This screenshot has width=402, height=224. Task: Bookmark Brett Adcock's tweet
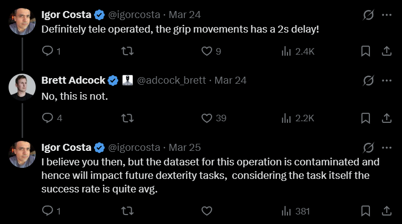tap(366, 118)
